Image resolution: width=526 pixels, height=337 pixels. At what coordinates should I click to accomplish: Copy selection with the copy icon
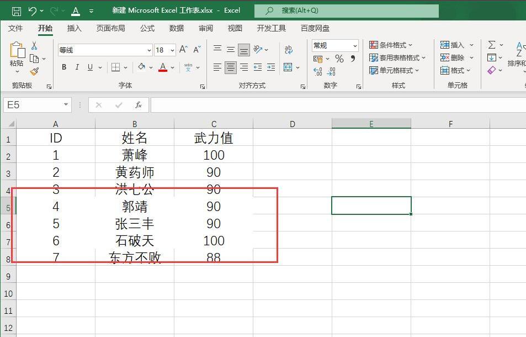pos(34,59)
